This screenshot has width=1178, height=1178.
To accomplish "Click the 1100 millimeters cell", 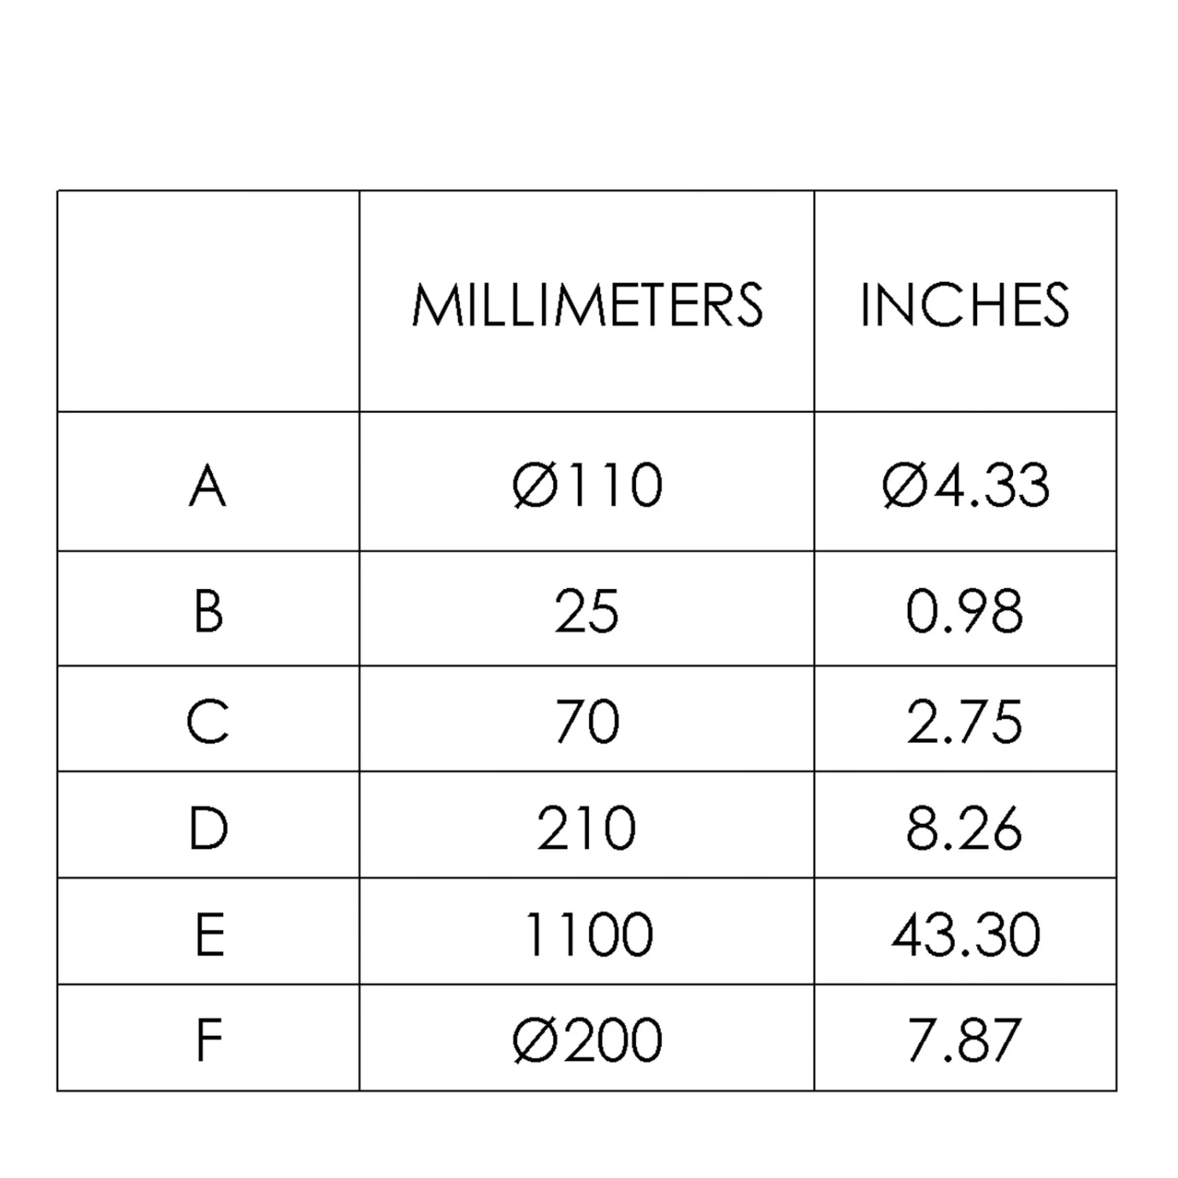I will click(587, 934).
